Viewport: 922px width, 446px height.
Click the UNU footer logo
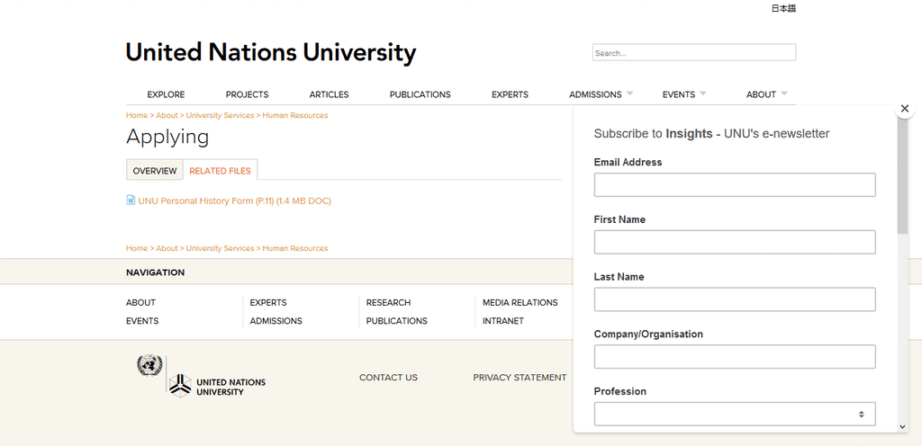tap(217, 386)
